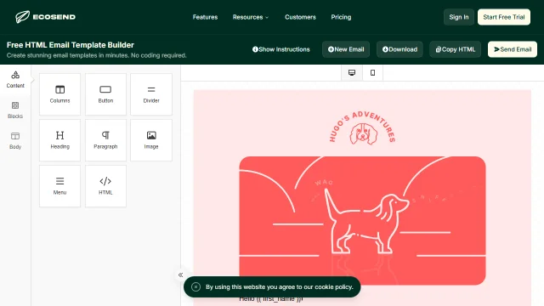This screenshot has height=306, width=544.
Task: Click Start Free Trial
Action: click(x=504, y=17)
